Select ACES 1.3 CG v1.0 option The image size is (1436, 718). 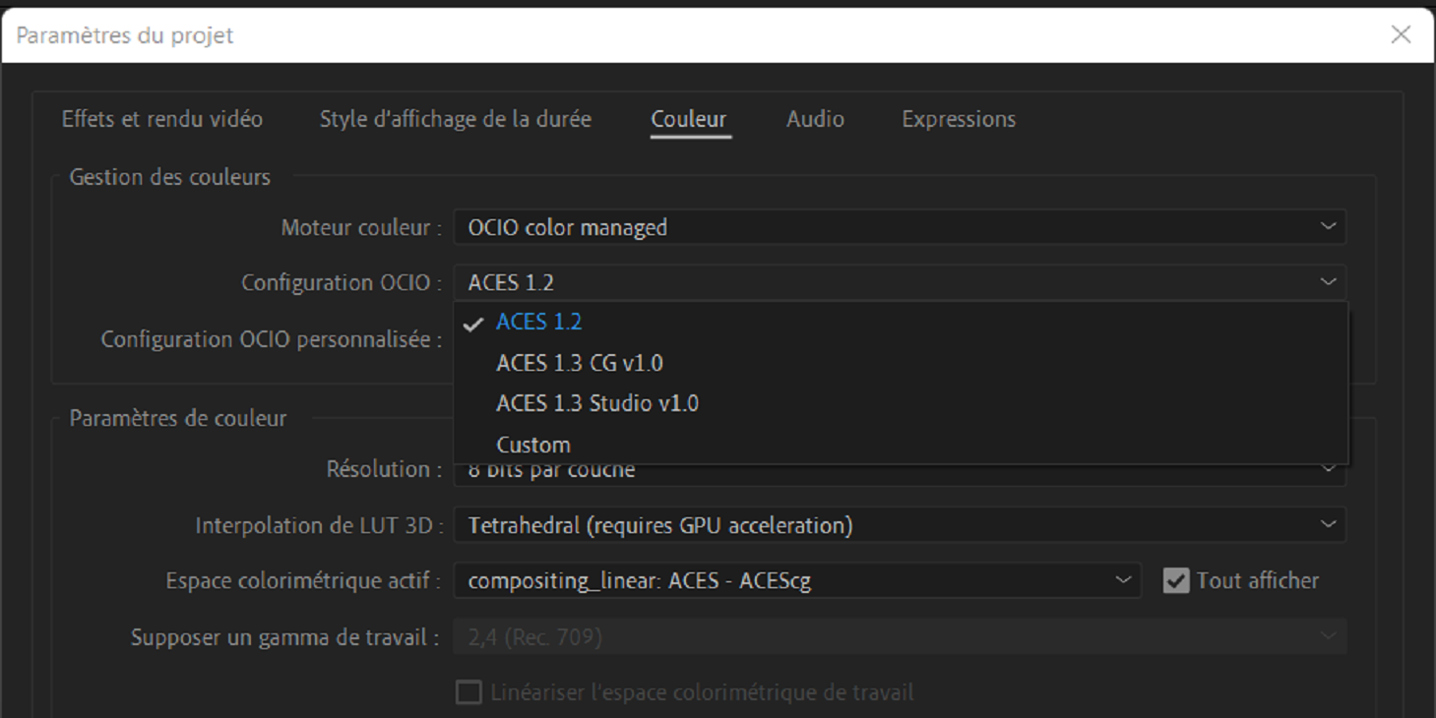pos(580,363)
